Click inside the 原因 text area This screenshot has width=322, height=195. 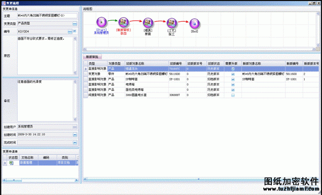tap(45, 56)
